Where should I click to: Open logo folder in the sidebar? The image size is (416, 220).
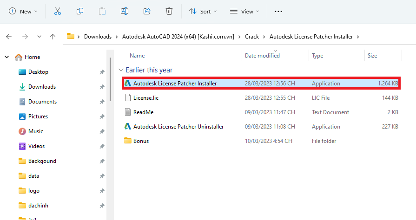tap(33, 191)
